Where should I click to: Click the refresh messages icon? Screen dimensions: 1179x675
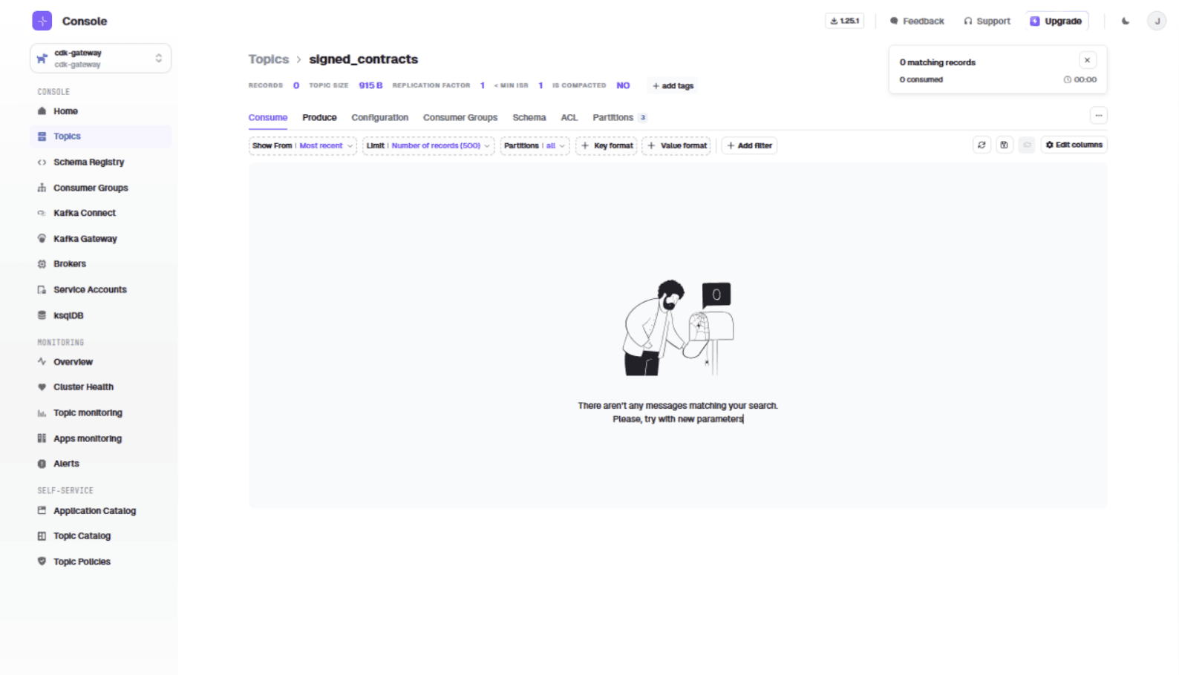click(981, 145)
